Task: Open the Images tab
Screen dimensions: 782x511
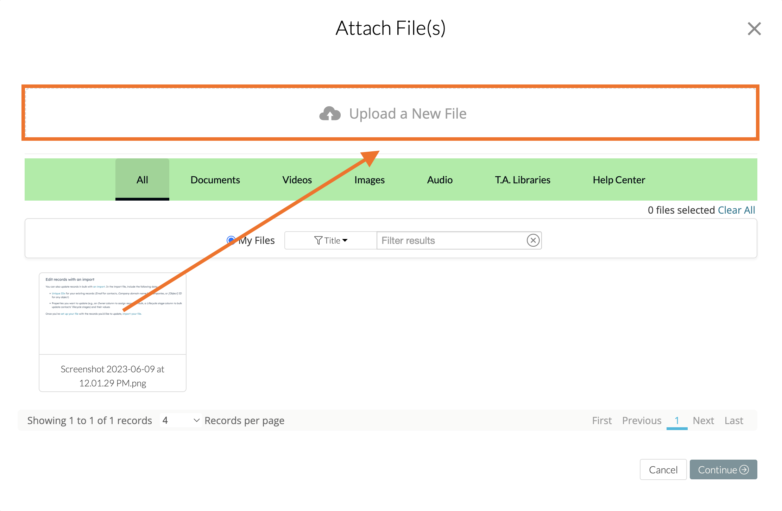Action: tap(369, 180)
